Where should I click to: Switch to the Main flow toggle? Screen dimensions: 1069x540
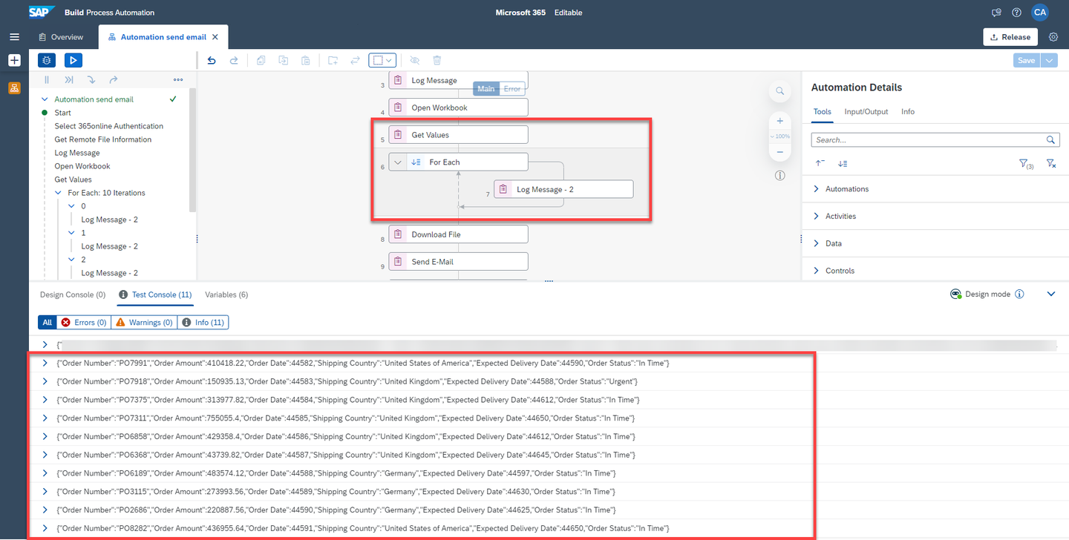coord(486,89)
